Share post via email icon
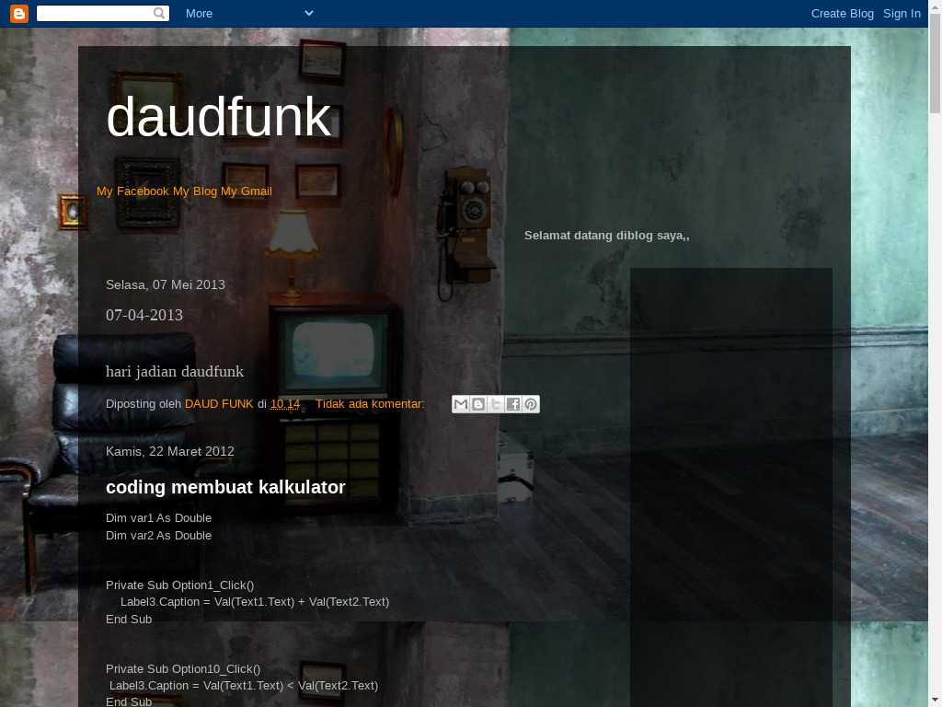Image resolution: width=942 pixels, height=707 pixels. [x=461, y=404]
